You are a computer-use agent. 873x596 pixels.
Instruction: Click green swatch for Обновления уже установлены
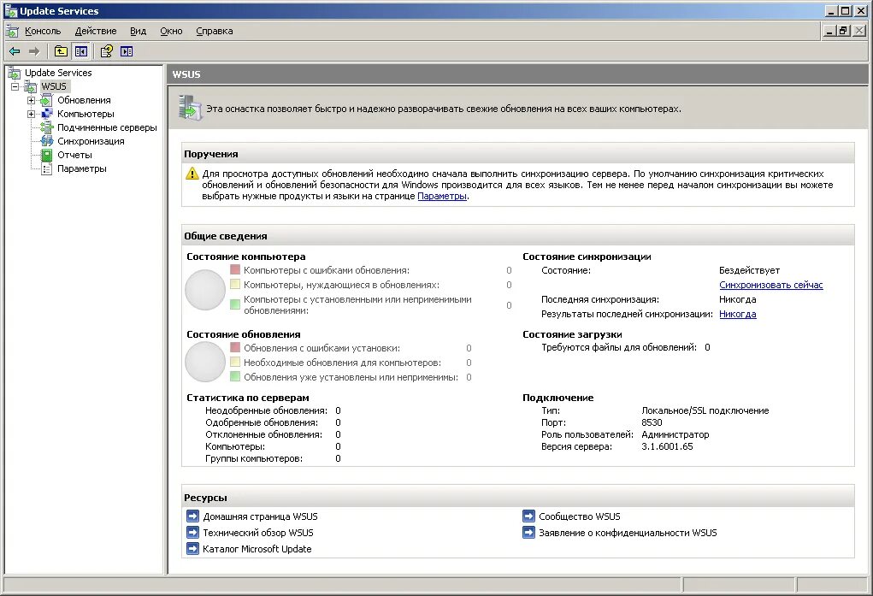pos(235,376)
